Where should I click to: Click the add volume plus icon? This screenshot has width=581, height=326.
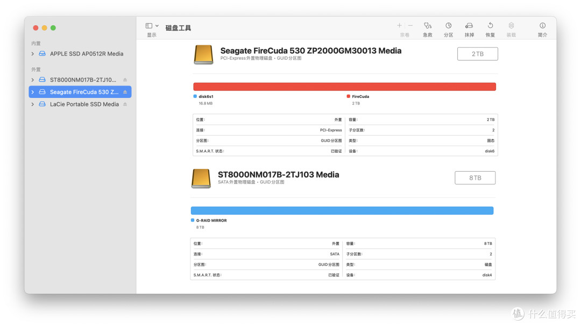point(399,25)
